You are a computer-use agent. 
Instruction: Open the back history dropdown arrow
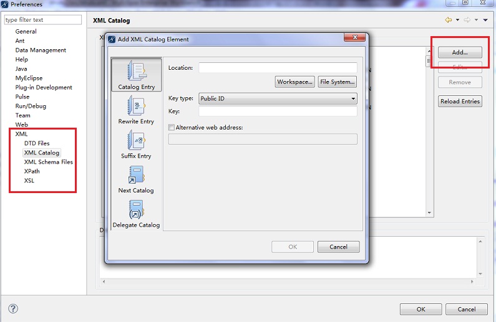coord(457,20)
